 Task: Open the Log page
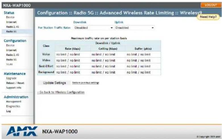(8, 111)
